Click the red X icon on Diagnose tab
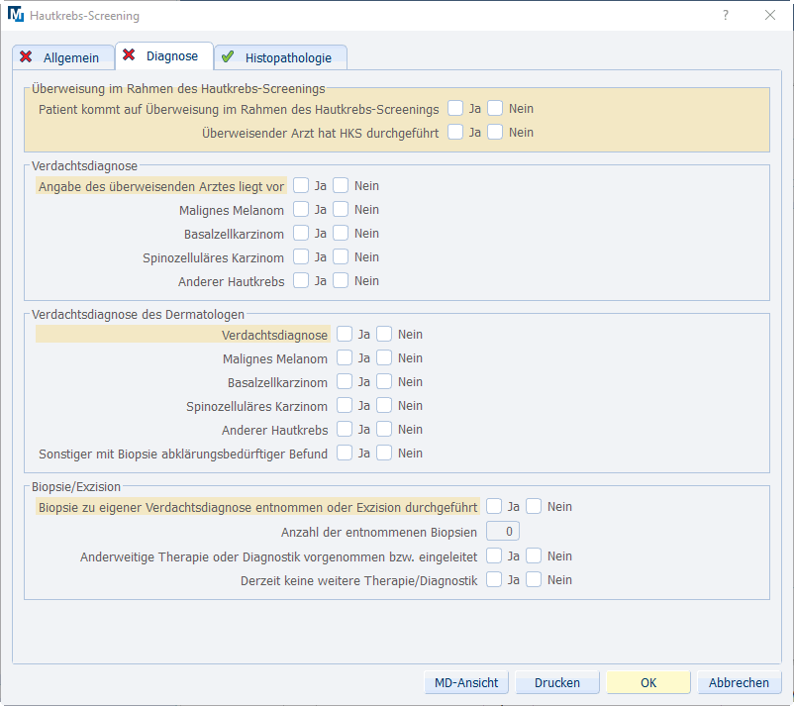 click(129, 54)
